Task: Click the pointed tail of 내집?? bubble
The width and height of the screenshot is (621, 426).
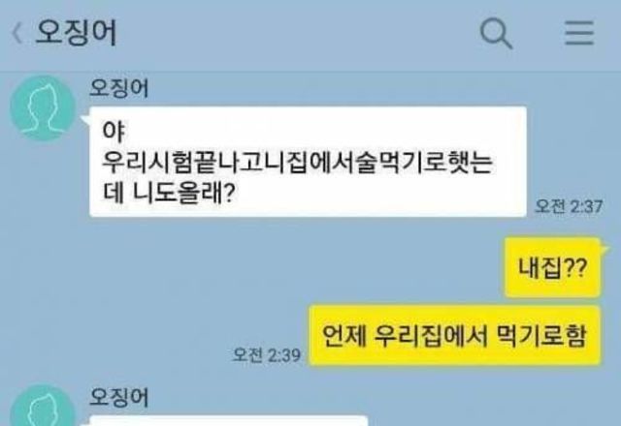Action: [605, 249]
